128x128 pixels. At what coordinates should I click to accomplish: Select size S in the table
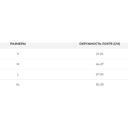point(18,54)
